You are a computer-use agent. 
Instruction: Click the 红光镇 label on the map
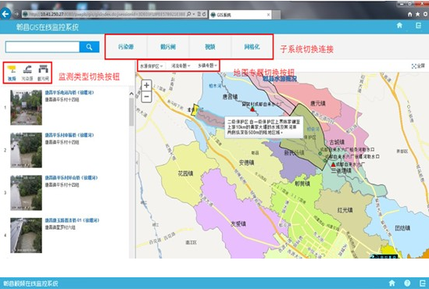point(345,210)
